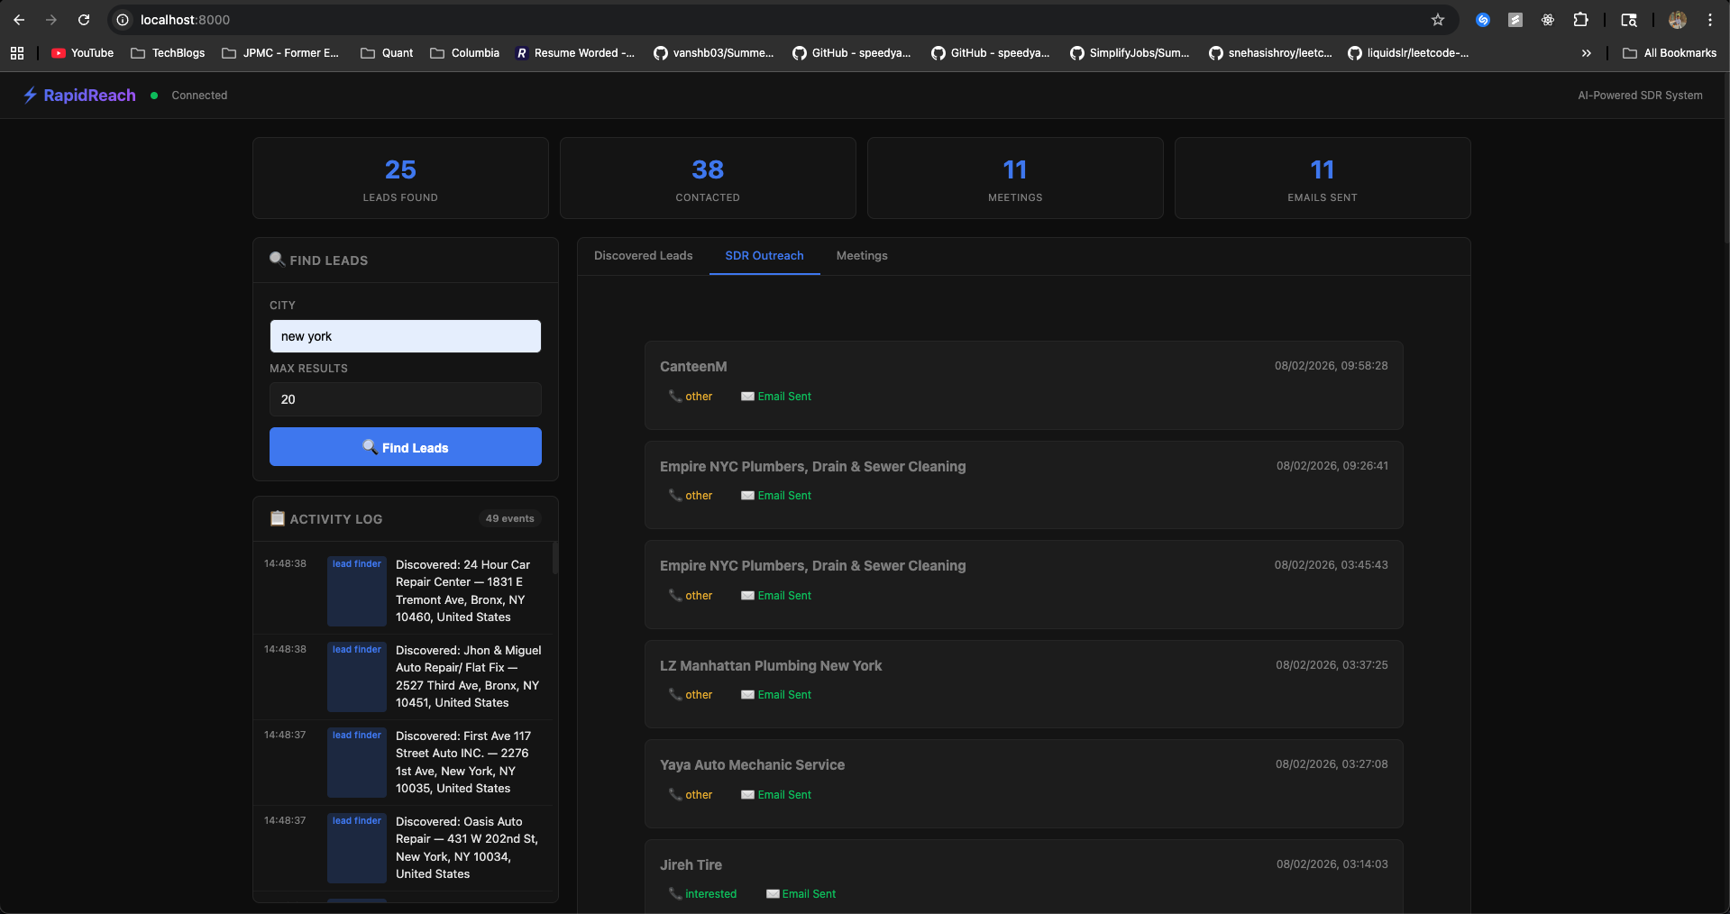Click the RapidReach brand name
This screenshot has width=1730, height=914.
[89, 96]
